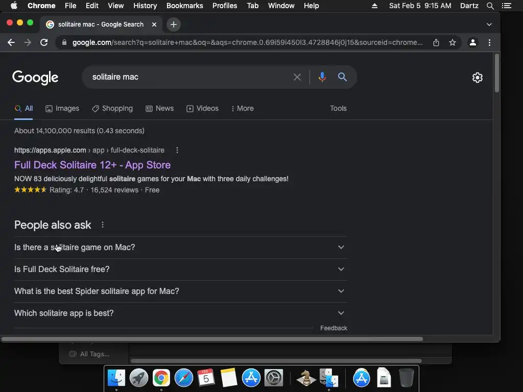
Task: Launch Chess from the dock
Action: point(305,378)
